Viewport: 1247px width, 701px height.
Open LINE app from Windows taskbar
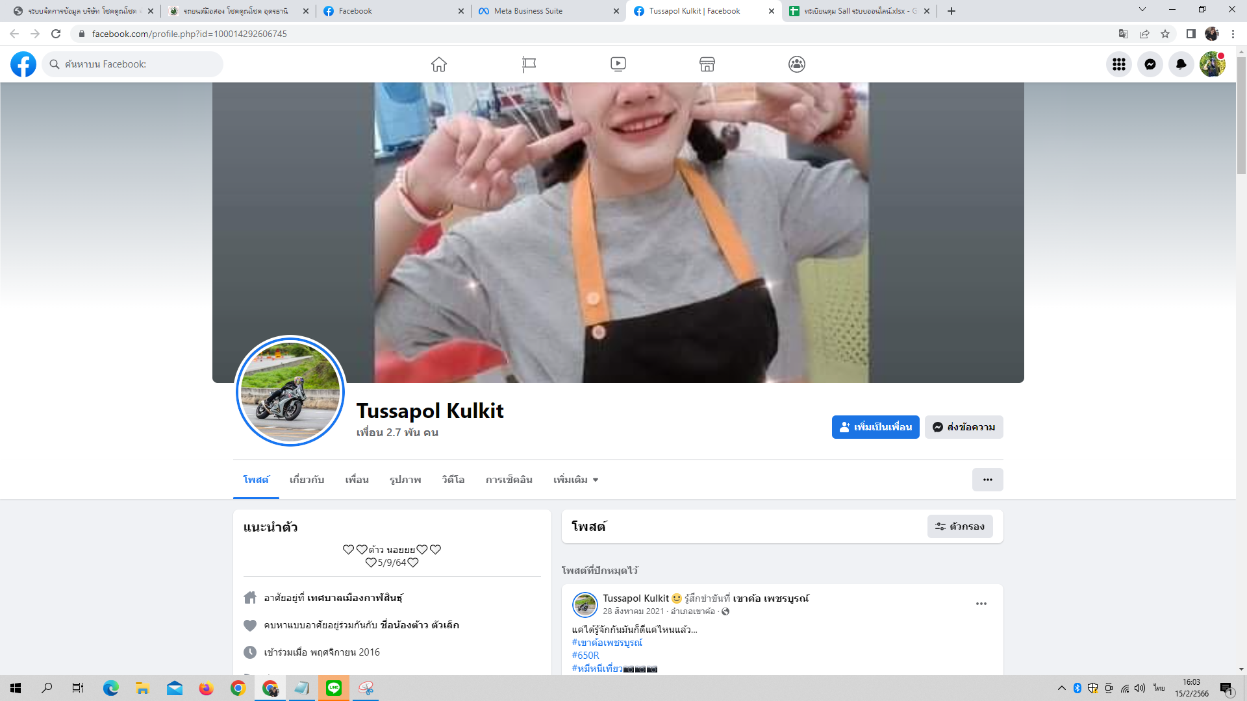(x=334, y=688)
